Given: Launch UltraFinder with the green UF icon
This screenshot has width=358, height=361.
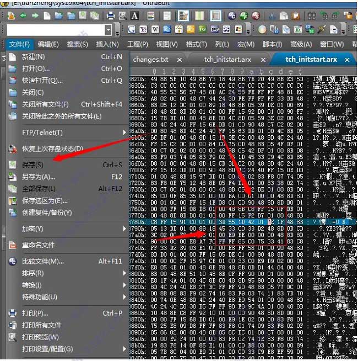Looking at the screenshot, I should [x=244, y=15].
